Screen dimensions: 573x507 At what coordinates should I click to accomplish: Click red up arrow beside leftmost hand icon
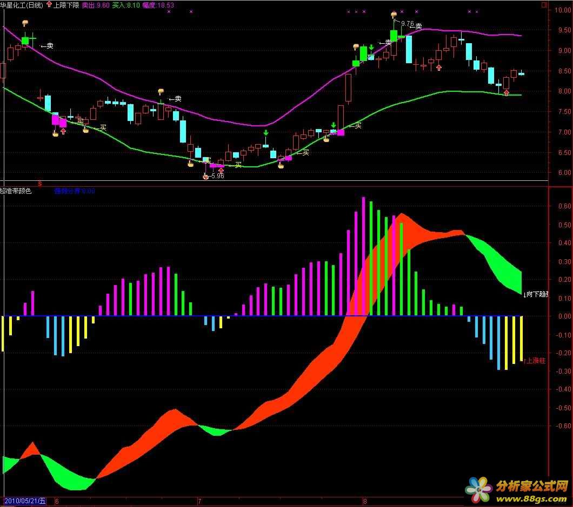coord(63,131)
